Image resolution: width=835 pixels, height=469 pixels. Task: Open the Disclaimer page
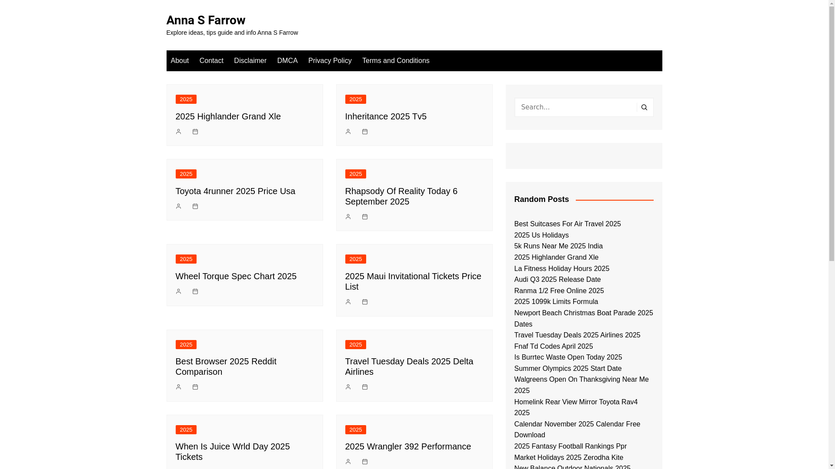[x=250, y=61]
